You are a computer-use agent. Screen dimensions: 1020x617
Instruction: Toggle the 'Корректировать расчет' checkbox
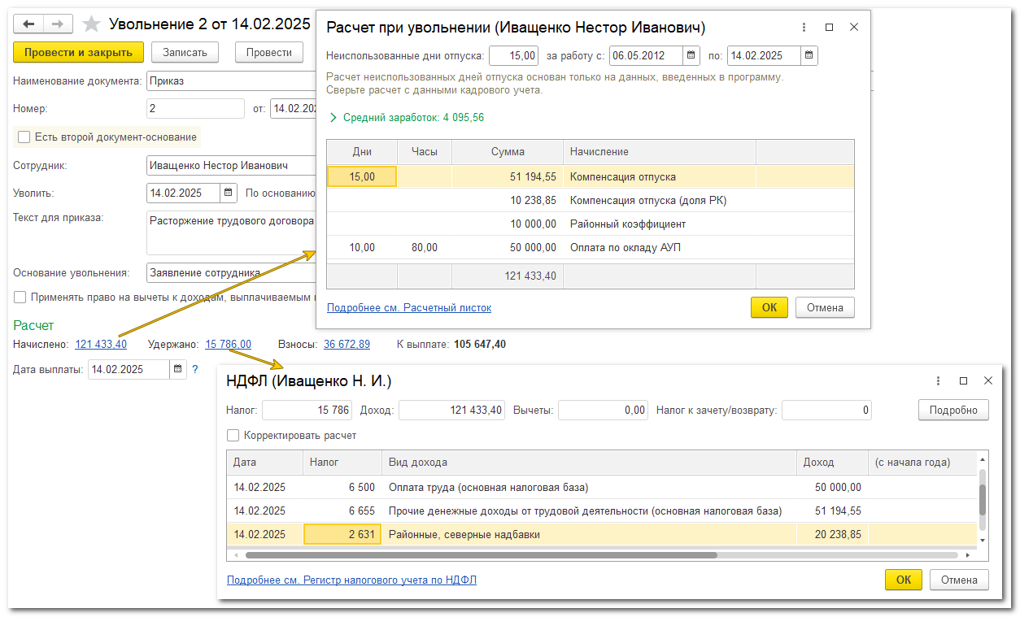coord(233,436)
